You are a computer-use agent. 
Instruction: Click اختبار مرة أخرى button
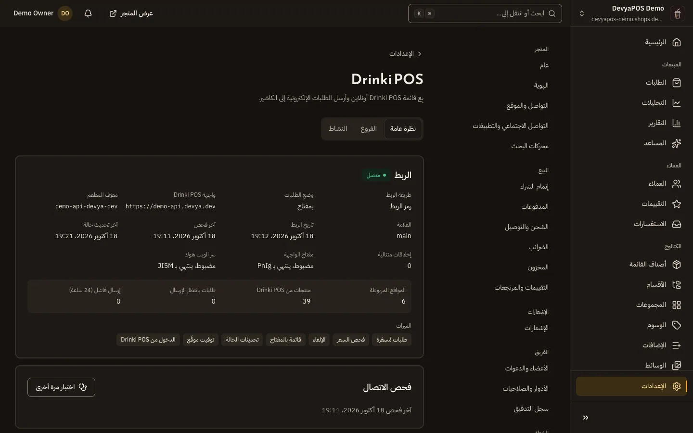(x=61, y=387)
